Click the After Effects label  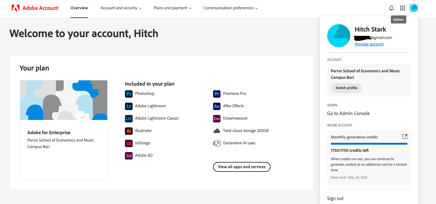233,106
